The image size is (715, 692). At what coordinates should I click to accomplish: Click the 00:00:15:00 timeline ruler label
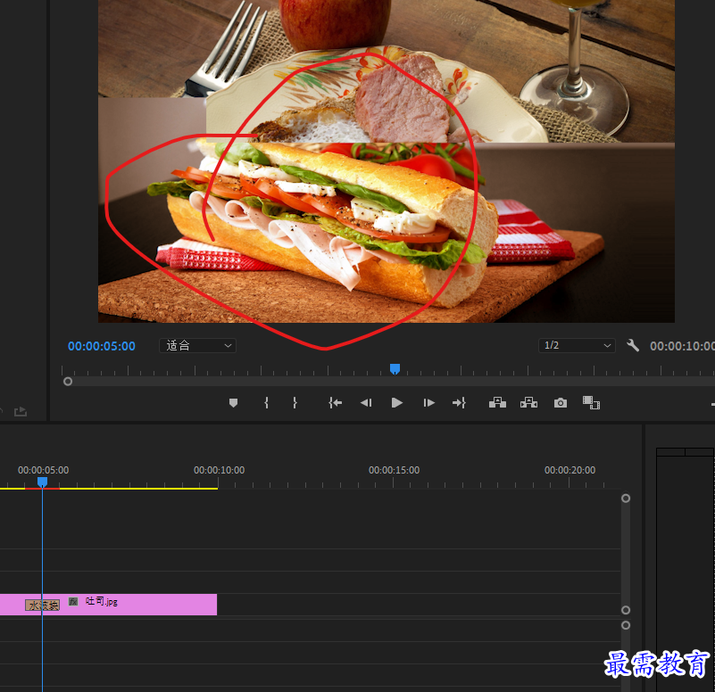394,470
